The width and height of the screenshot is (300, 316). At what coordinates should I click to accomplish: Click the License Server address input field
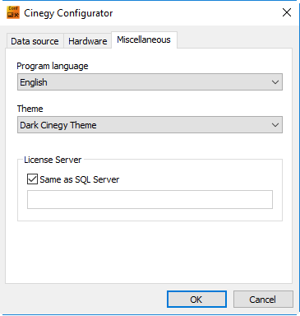tap(150, 199)
